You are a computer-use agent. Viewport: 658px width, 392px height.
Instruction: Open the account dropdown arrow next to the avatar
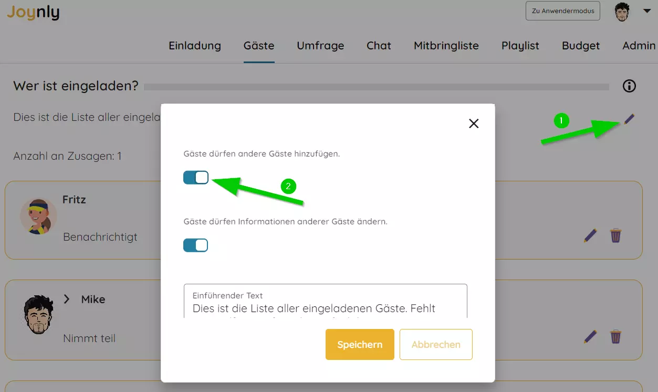pos(646,11)
